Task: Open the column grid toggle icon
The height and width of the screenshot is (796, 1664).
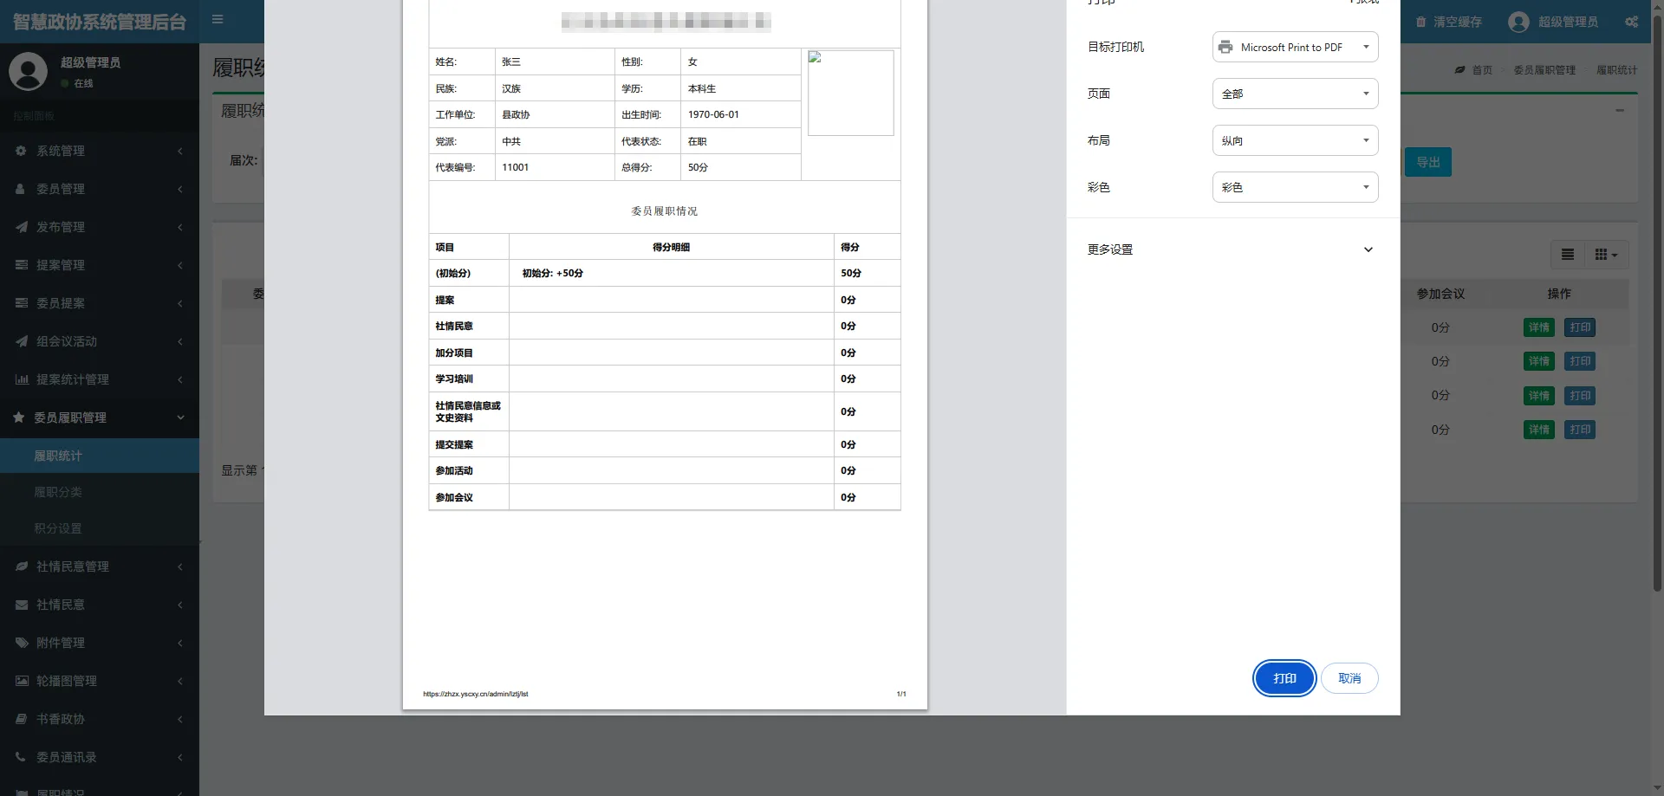Action: coord(1605,255)
